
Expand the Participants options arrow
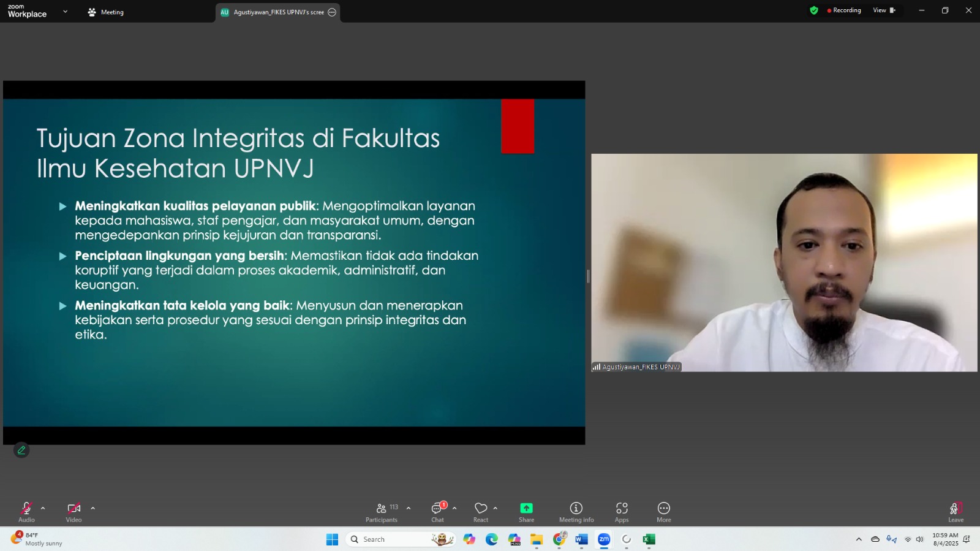409,508
